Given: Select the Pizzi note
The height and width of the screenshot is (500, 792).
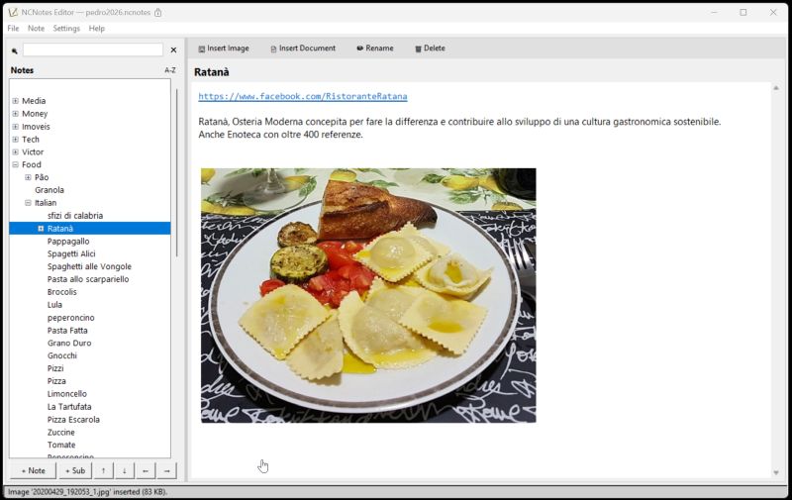Looking at the screenshot, I should (55, 368).
